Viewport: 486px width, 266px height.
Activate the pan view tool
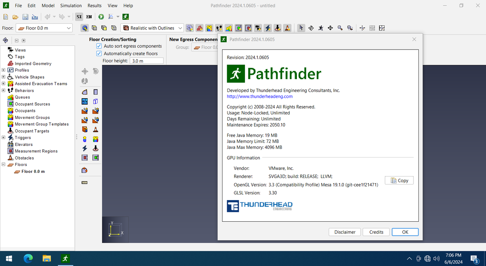click(330, 28)
